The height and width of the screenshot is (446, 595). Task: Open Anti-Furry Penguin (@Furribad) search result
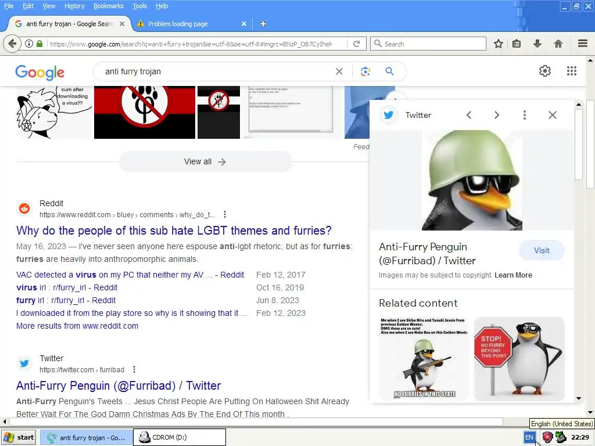(119, 386)
